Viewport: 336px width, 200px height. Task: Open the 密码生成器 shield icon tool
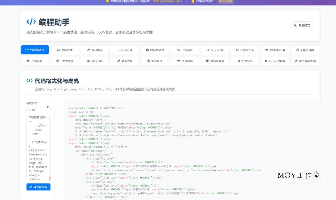tap(215, 61)
